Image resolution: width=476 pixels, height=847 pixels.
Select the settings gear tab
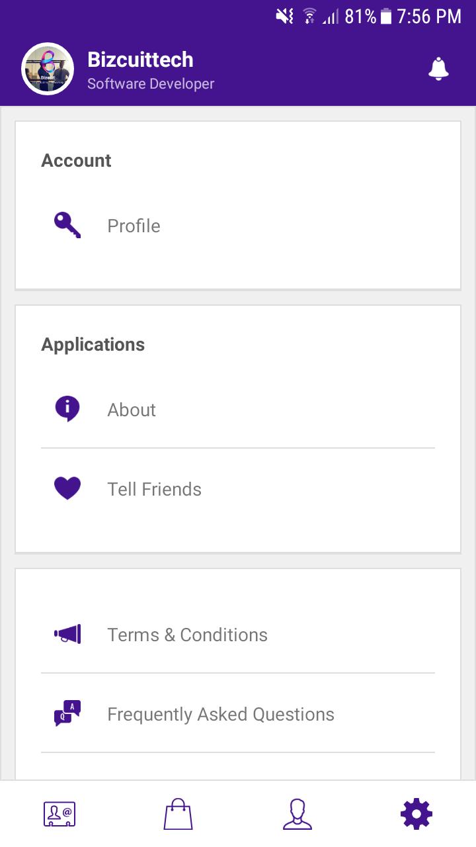point(416,814)
